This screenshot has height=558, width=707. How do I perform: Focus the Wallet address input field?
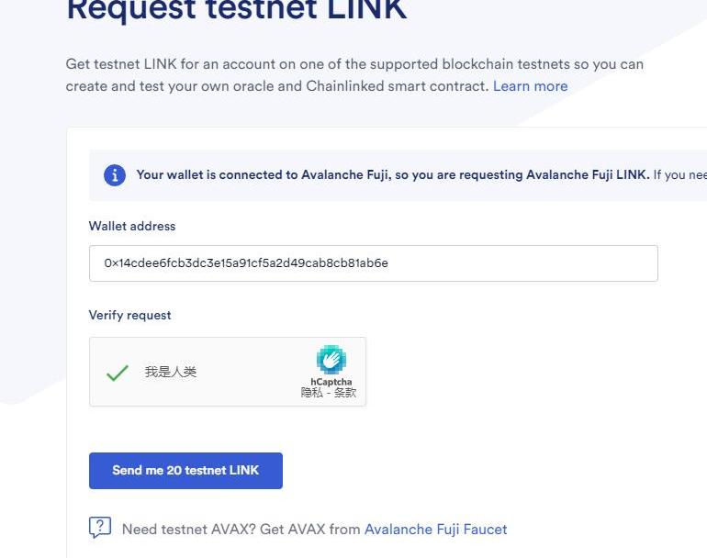pos(373,263)
